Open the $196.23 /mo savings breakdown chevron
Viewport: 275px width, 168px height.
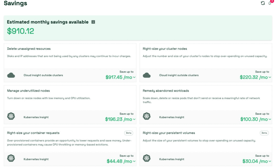pyautogui.click(x=134, y=119)
